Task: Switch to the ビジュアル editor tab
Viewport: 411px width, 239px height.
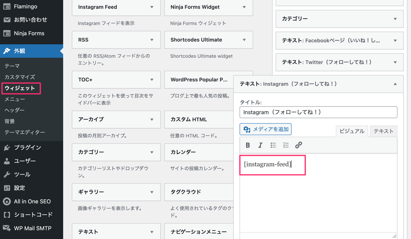Action: (x=352, y=131)
